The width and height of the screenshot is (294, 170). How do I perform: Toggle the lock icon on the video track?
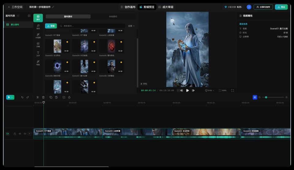[x=15, y=134]
